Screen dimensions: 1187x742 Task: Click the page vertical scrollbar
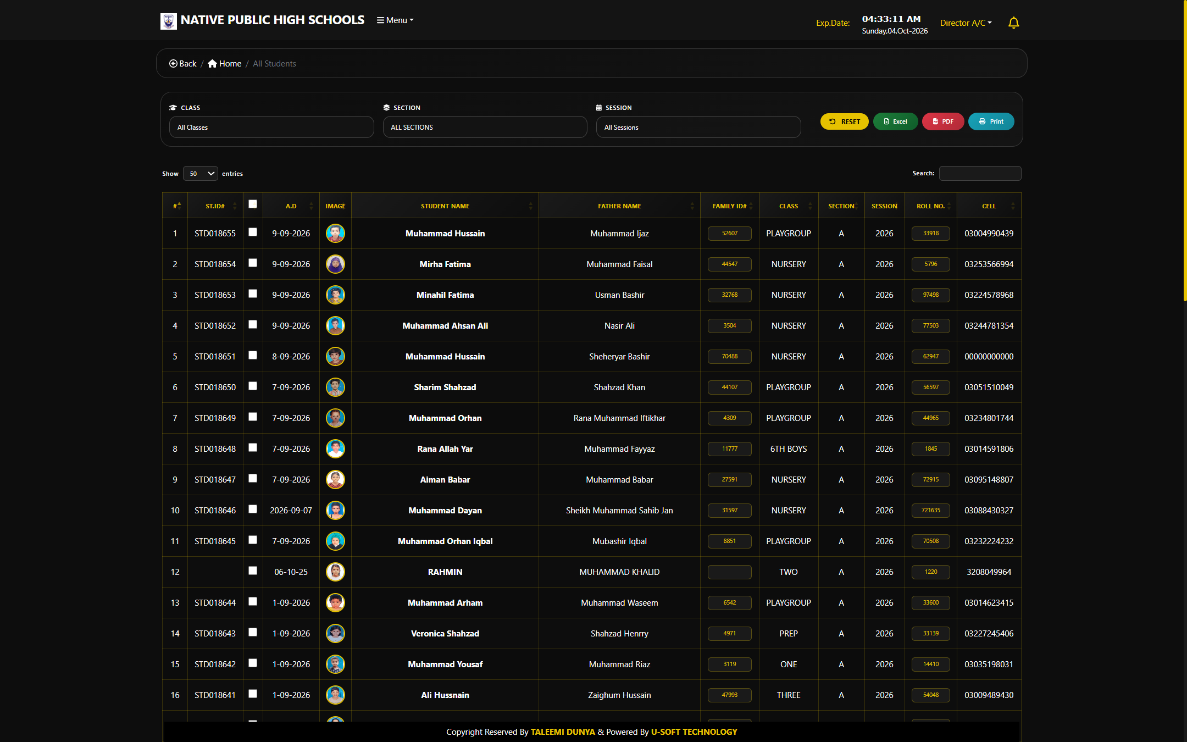(x=1185, y=151)
